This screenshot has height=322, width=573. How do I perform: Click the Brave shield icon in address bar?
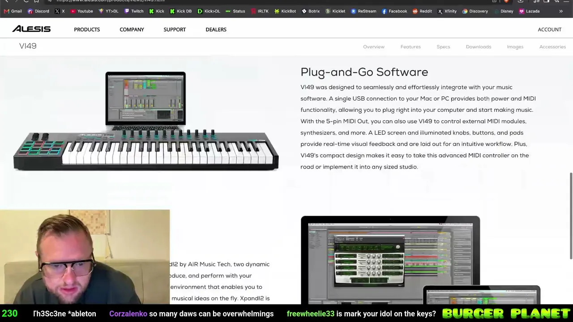(506, 1)
